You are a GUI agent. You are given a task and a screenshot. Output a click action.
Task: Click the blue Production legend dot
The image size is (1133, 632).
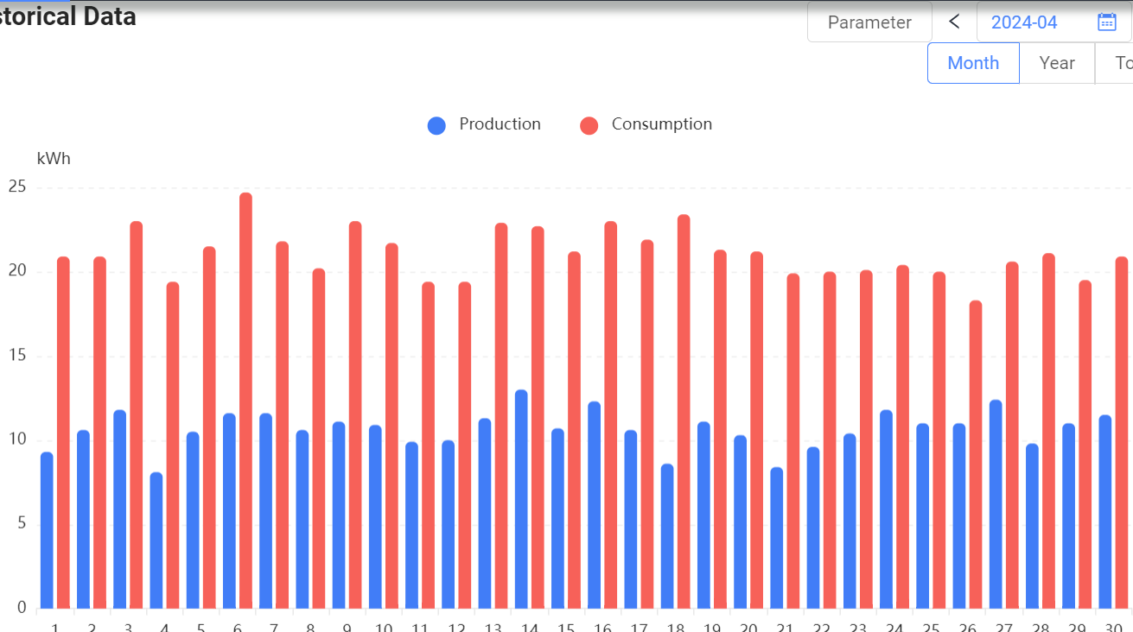click(x=436, y=125)
